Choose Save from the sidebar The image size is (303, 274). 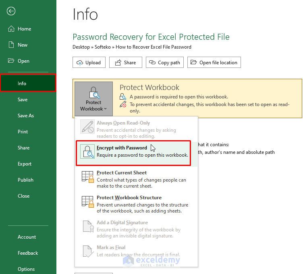(x=28, y=99)
